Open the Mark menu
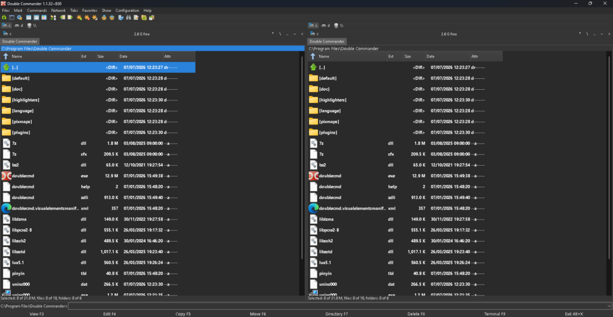This screenshot has width=613, height=317. point(19,11)
